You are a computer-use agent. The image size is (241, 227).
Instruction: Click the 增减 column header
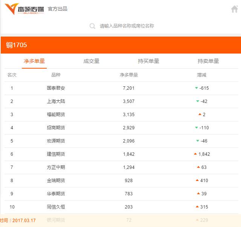click(x=202, y=75)
